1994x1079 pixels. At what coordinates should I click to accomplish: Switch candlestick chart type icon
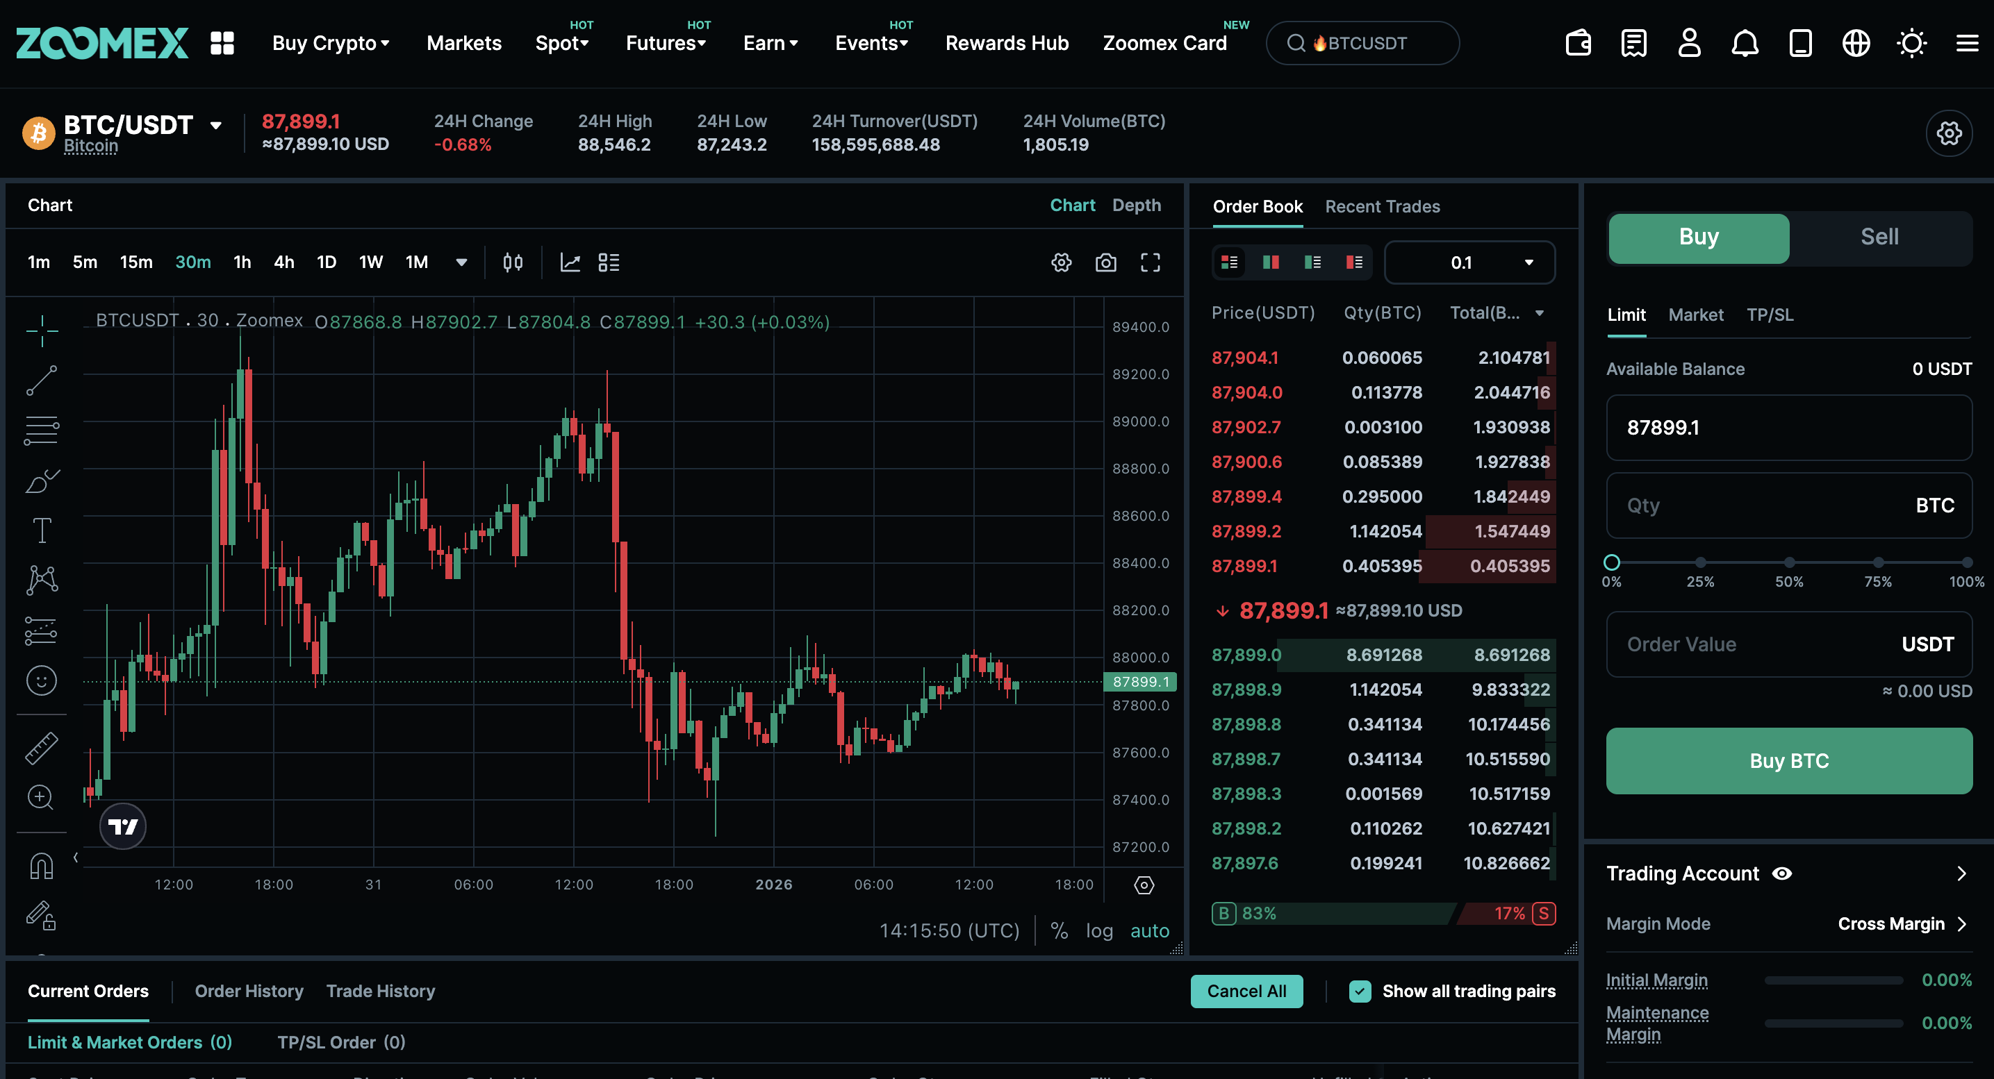point(513,263)
